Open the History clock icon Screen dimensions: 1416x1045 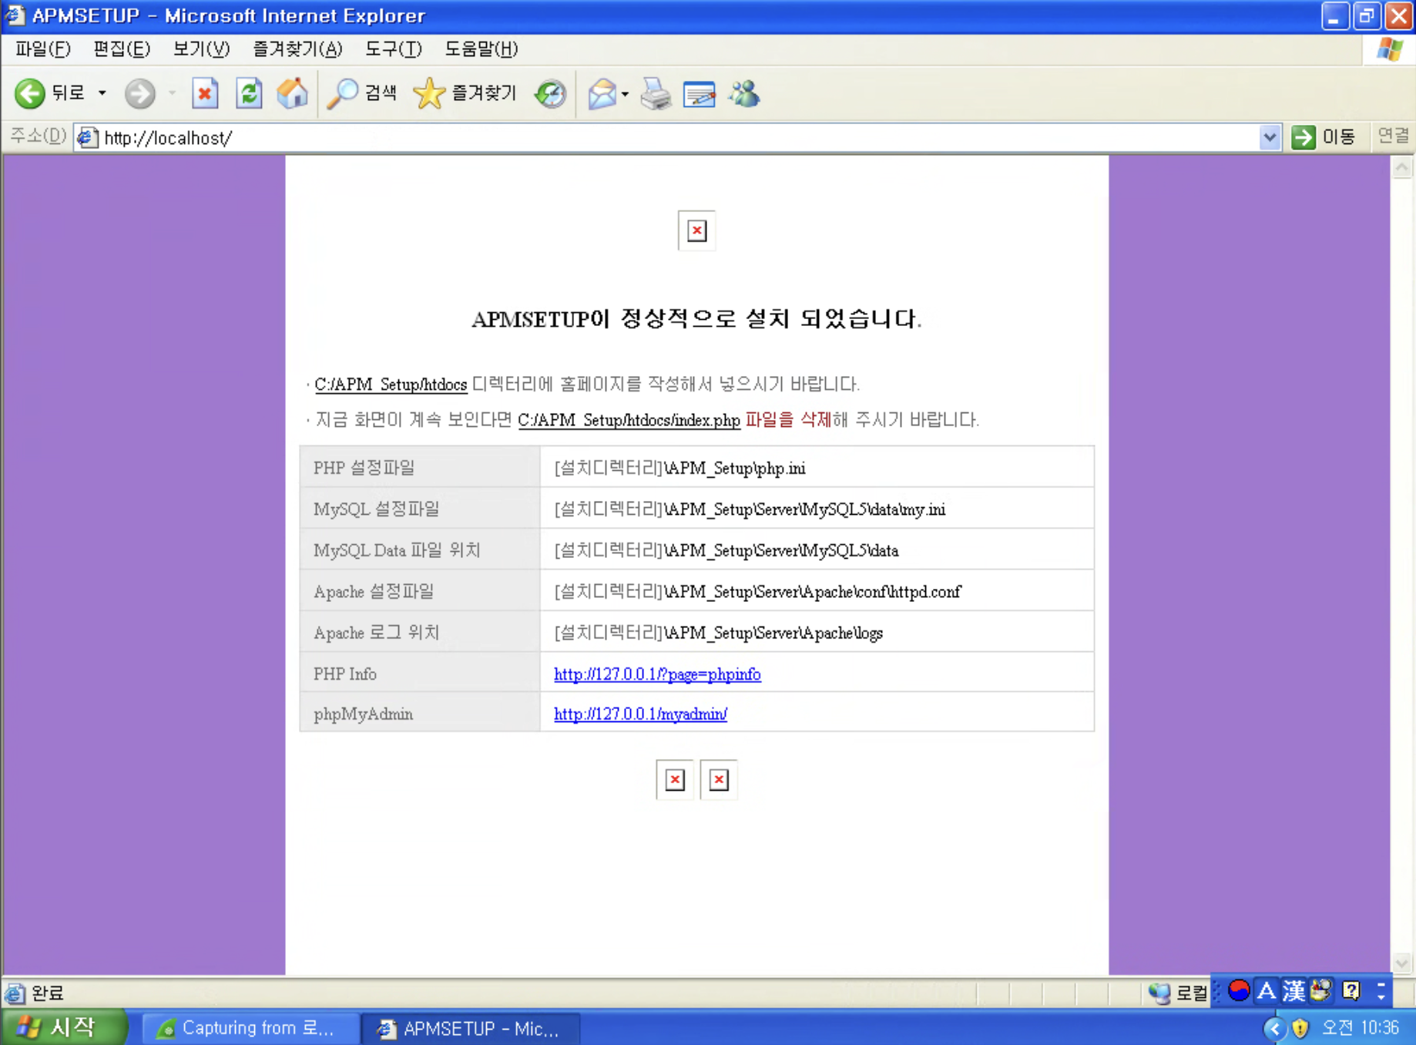pyautogui.click(x=550, y=94)
